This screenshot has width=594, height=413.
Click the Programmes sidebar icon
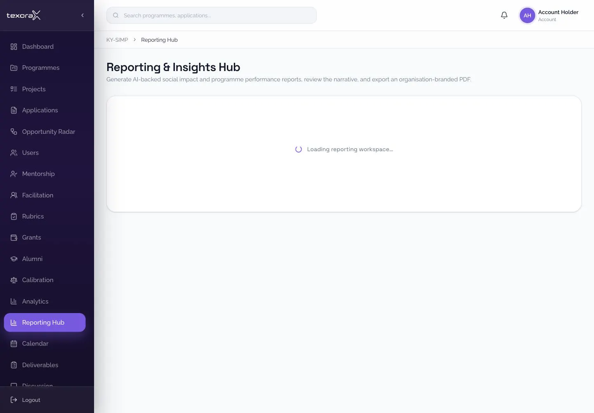[14, 68]
